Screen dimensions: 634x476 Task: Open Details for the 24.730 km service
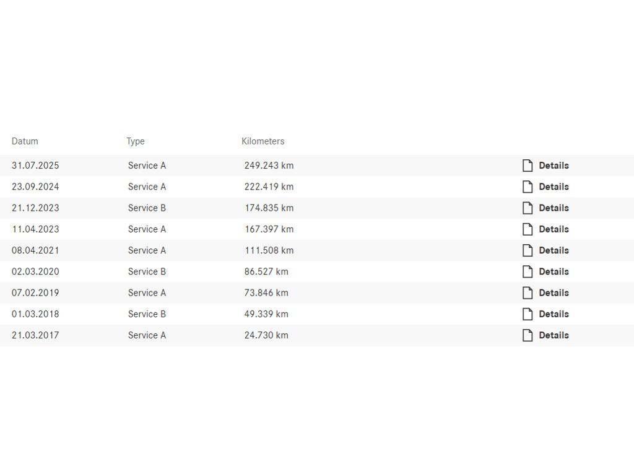pyautogui.click(x=554, y=335)
